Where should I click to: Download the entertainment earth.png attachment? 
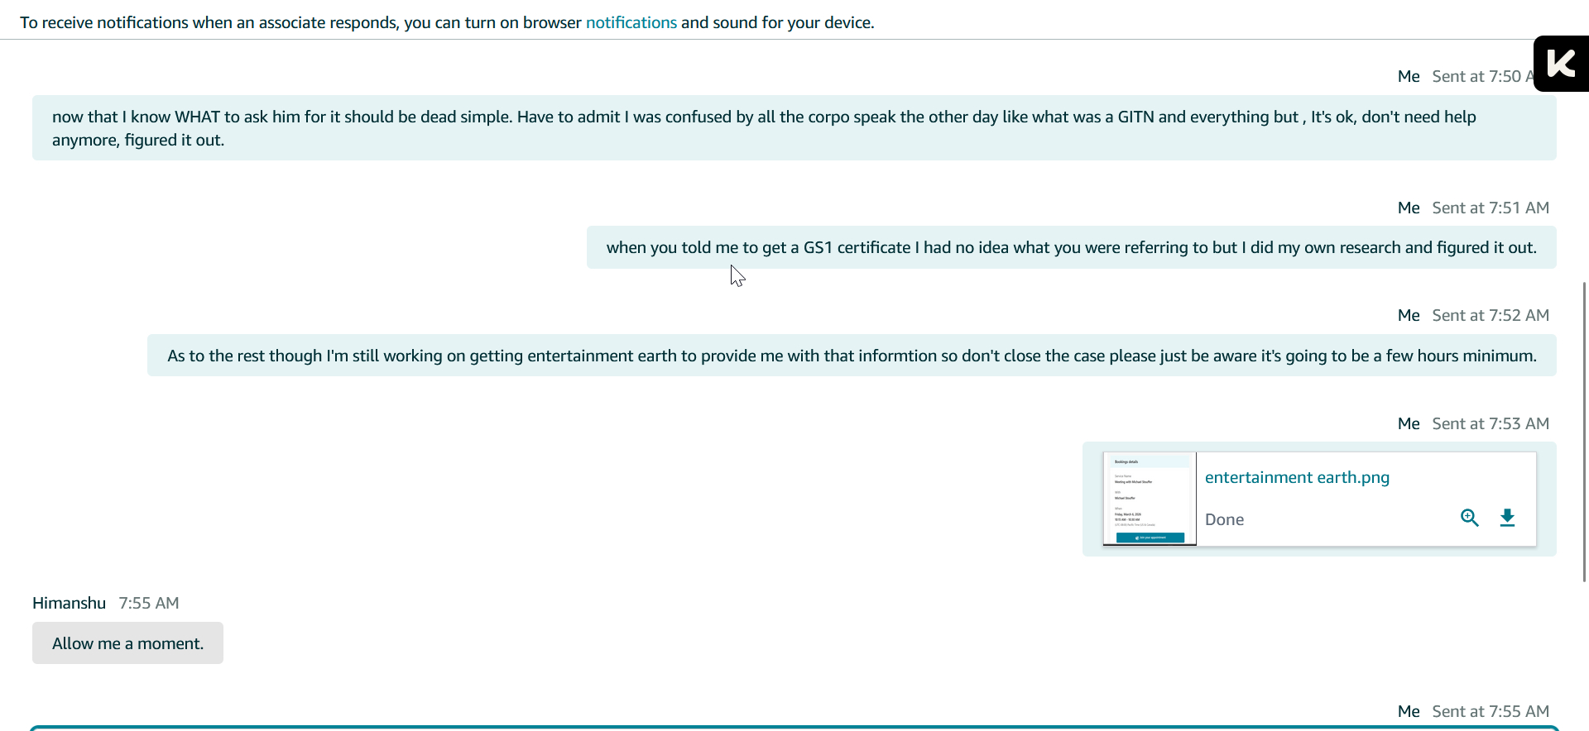[x=1507, y=518]
